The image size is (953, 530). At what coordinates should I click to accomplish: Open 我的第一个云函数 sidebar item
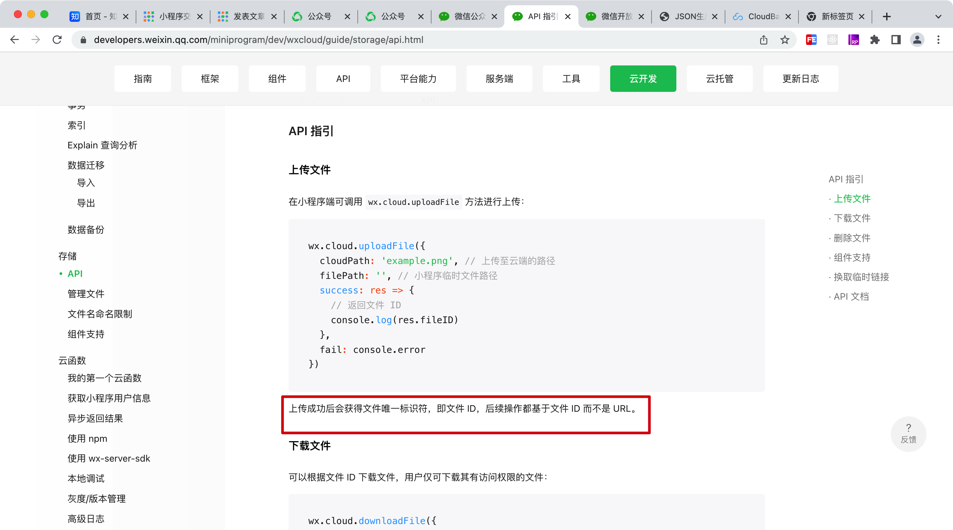point(104,378)
